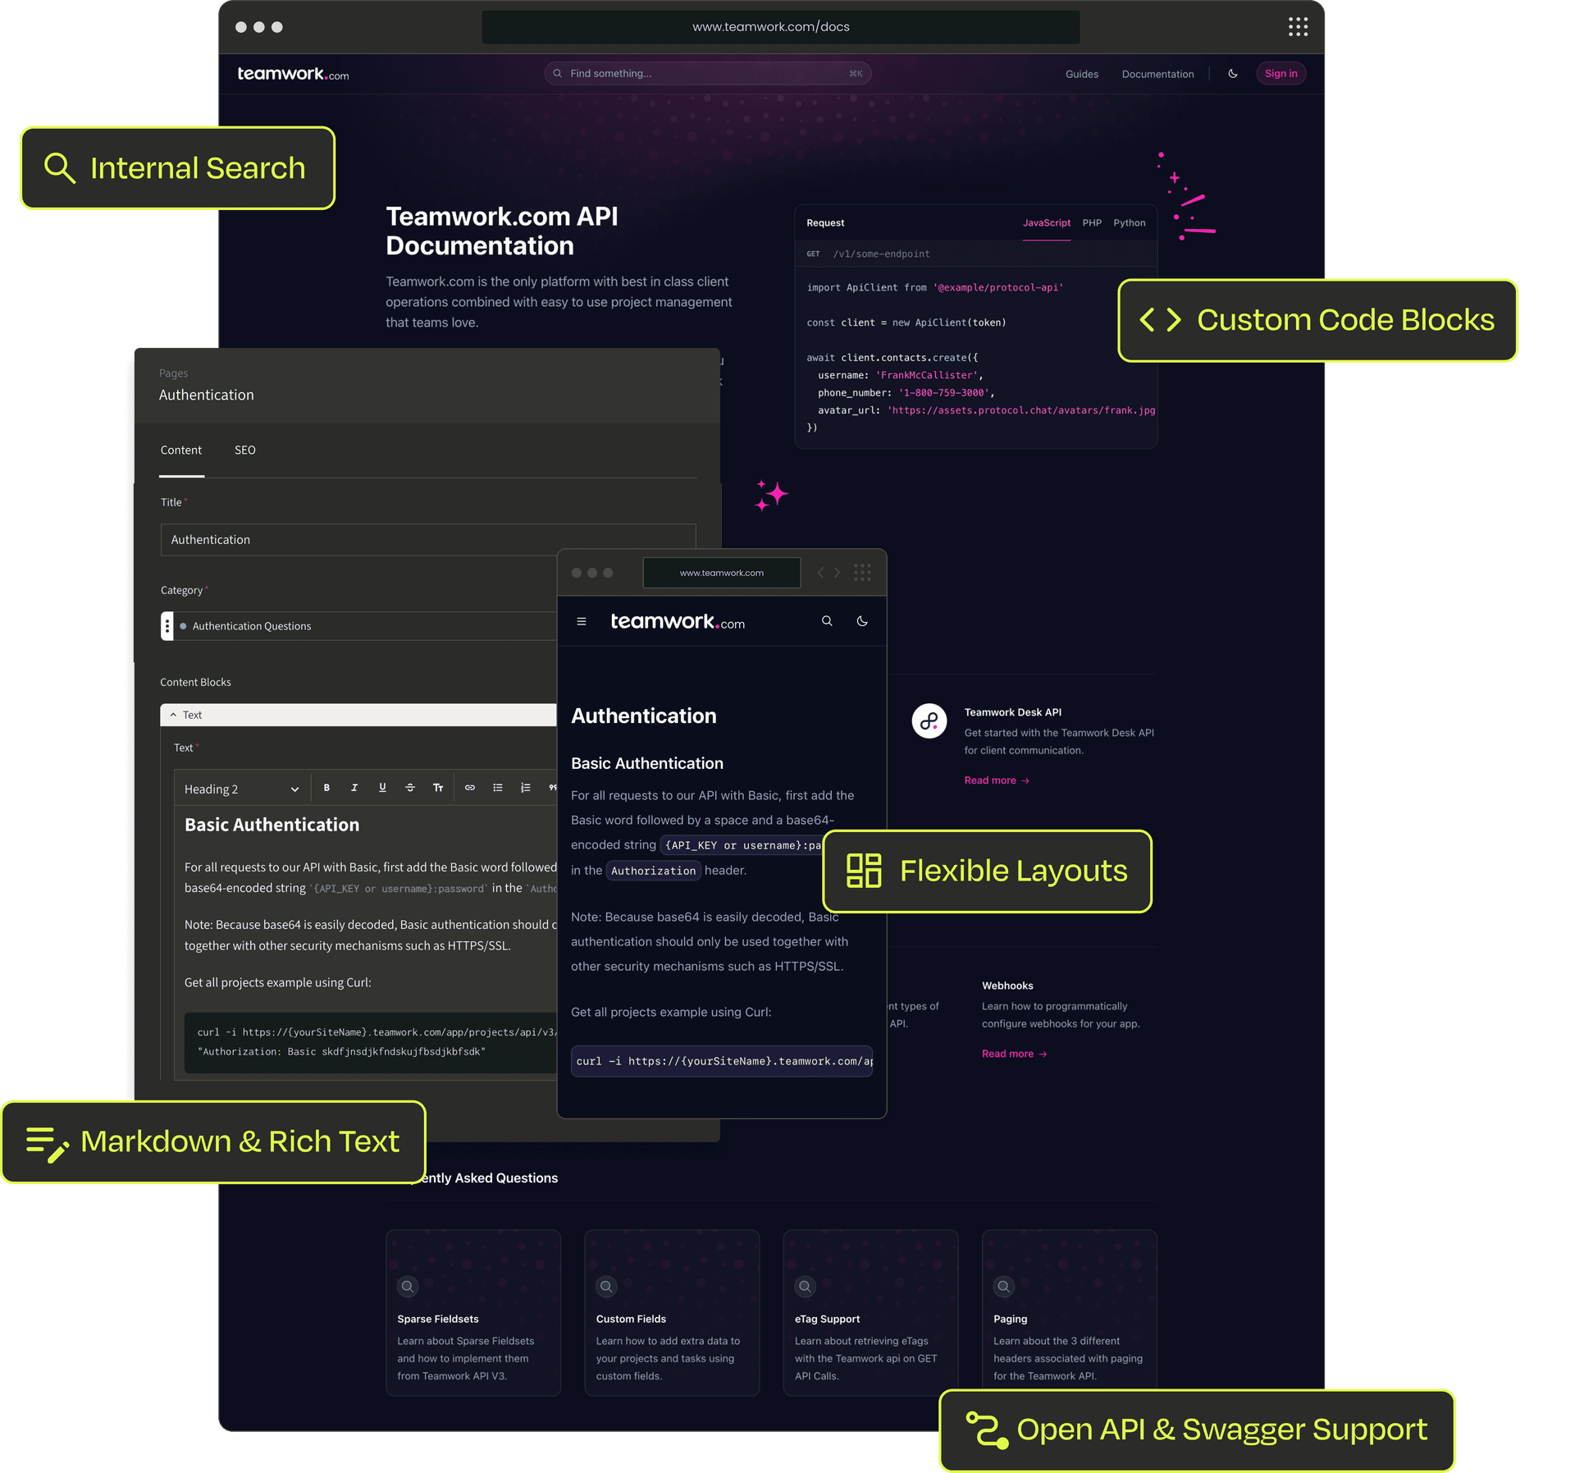This screenshot has height=1473, width=1575.
Task: Click the Authentication Questions category label
Action: (x=253, y=626)
